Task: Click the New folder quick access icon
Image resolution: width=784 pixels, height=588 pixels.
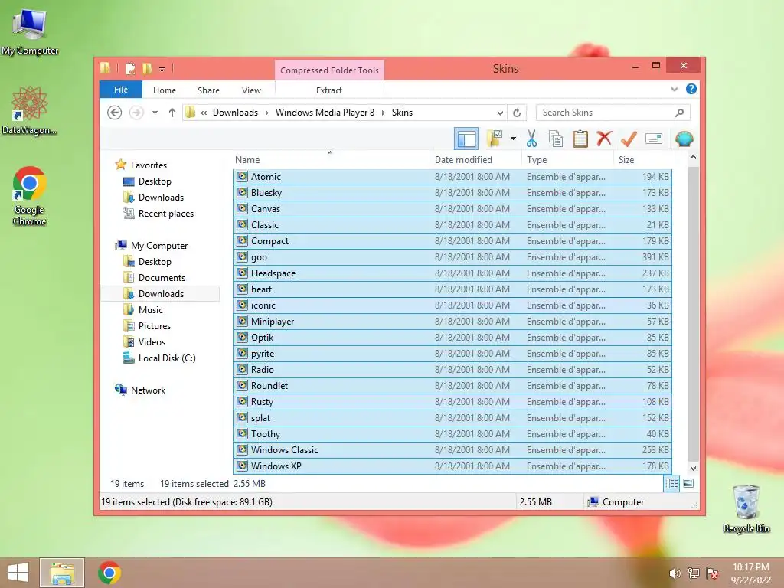Action: [x=147, y=68]
